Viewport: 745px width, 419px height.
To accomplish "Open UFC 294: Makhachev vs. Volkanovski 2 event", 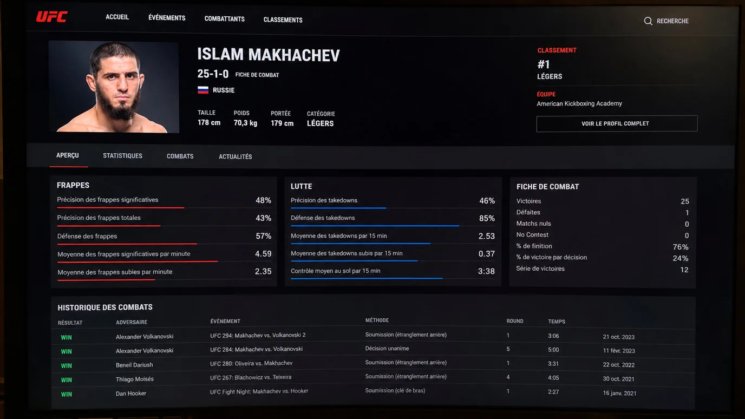I will [x=258, y=335].
